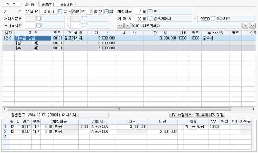Click first empty 거래처분류 code field

coord(31,19)
